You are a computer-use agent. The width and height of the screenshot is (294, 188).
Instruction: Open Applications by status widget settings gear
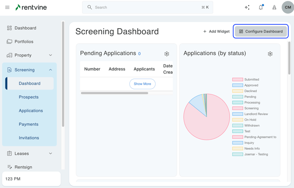(270, 54)
